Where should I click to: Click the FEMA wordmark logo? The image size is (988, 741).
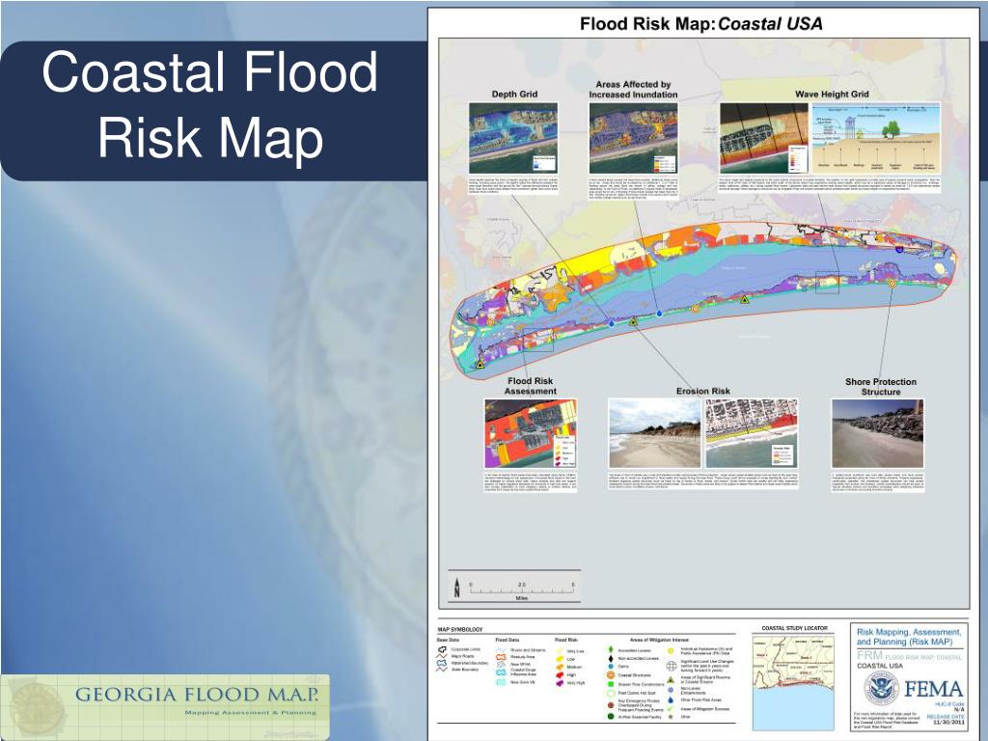(x=933, y=689)
